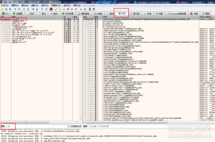Switch to the 流程图 (Graph) tab

tap(18, 14)
